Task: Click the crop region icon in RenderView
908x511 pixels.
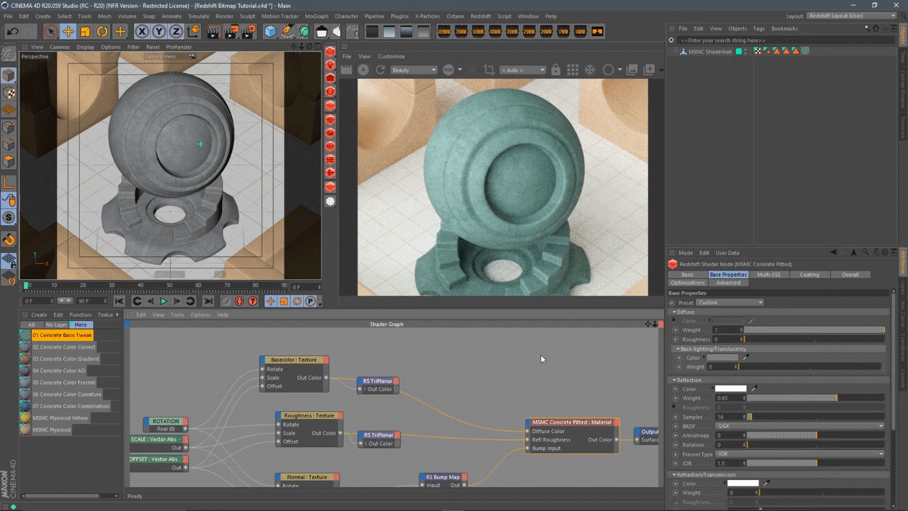Action: tap(489, 70)
